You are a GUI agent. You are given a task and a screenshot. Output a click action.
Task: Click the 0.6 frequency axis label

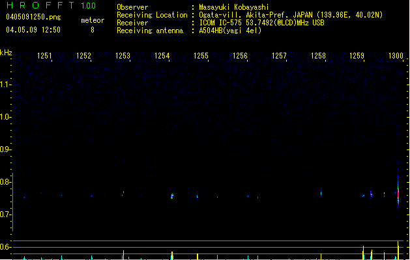pyautogui.click(x=5, y=247)
